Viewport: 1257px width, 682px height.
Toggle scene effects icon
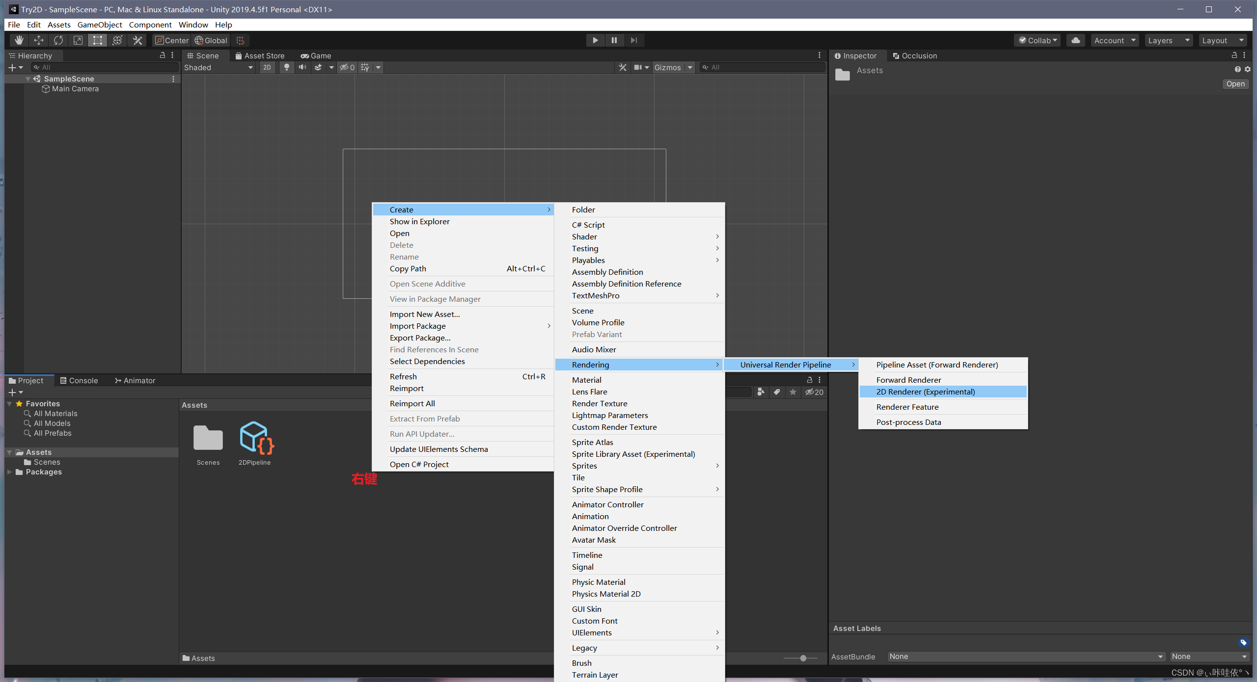[318, 67]
